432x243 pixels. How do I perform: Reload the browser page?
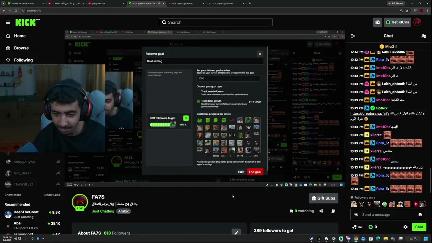click(x=16, y=10)
